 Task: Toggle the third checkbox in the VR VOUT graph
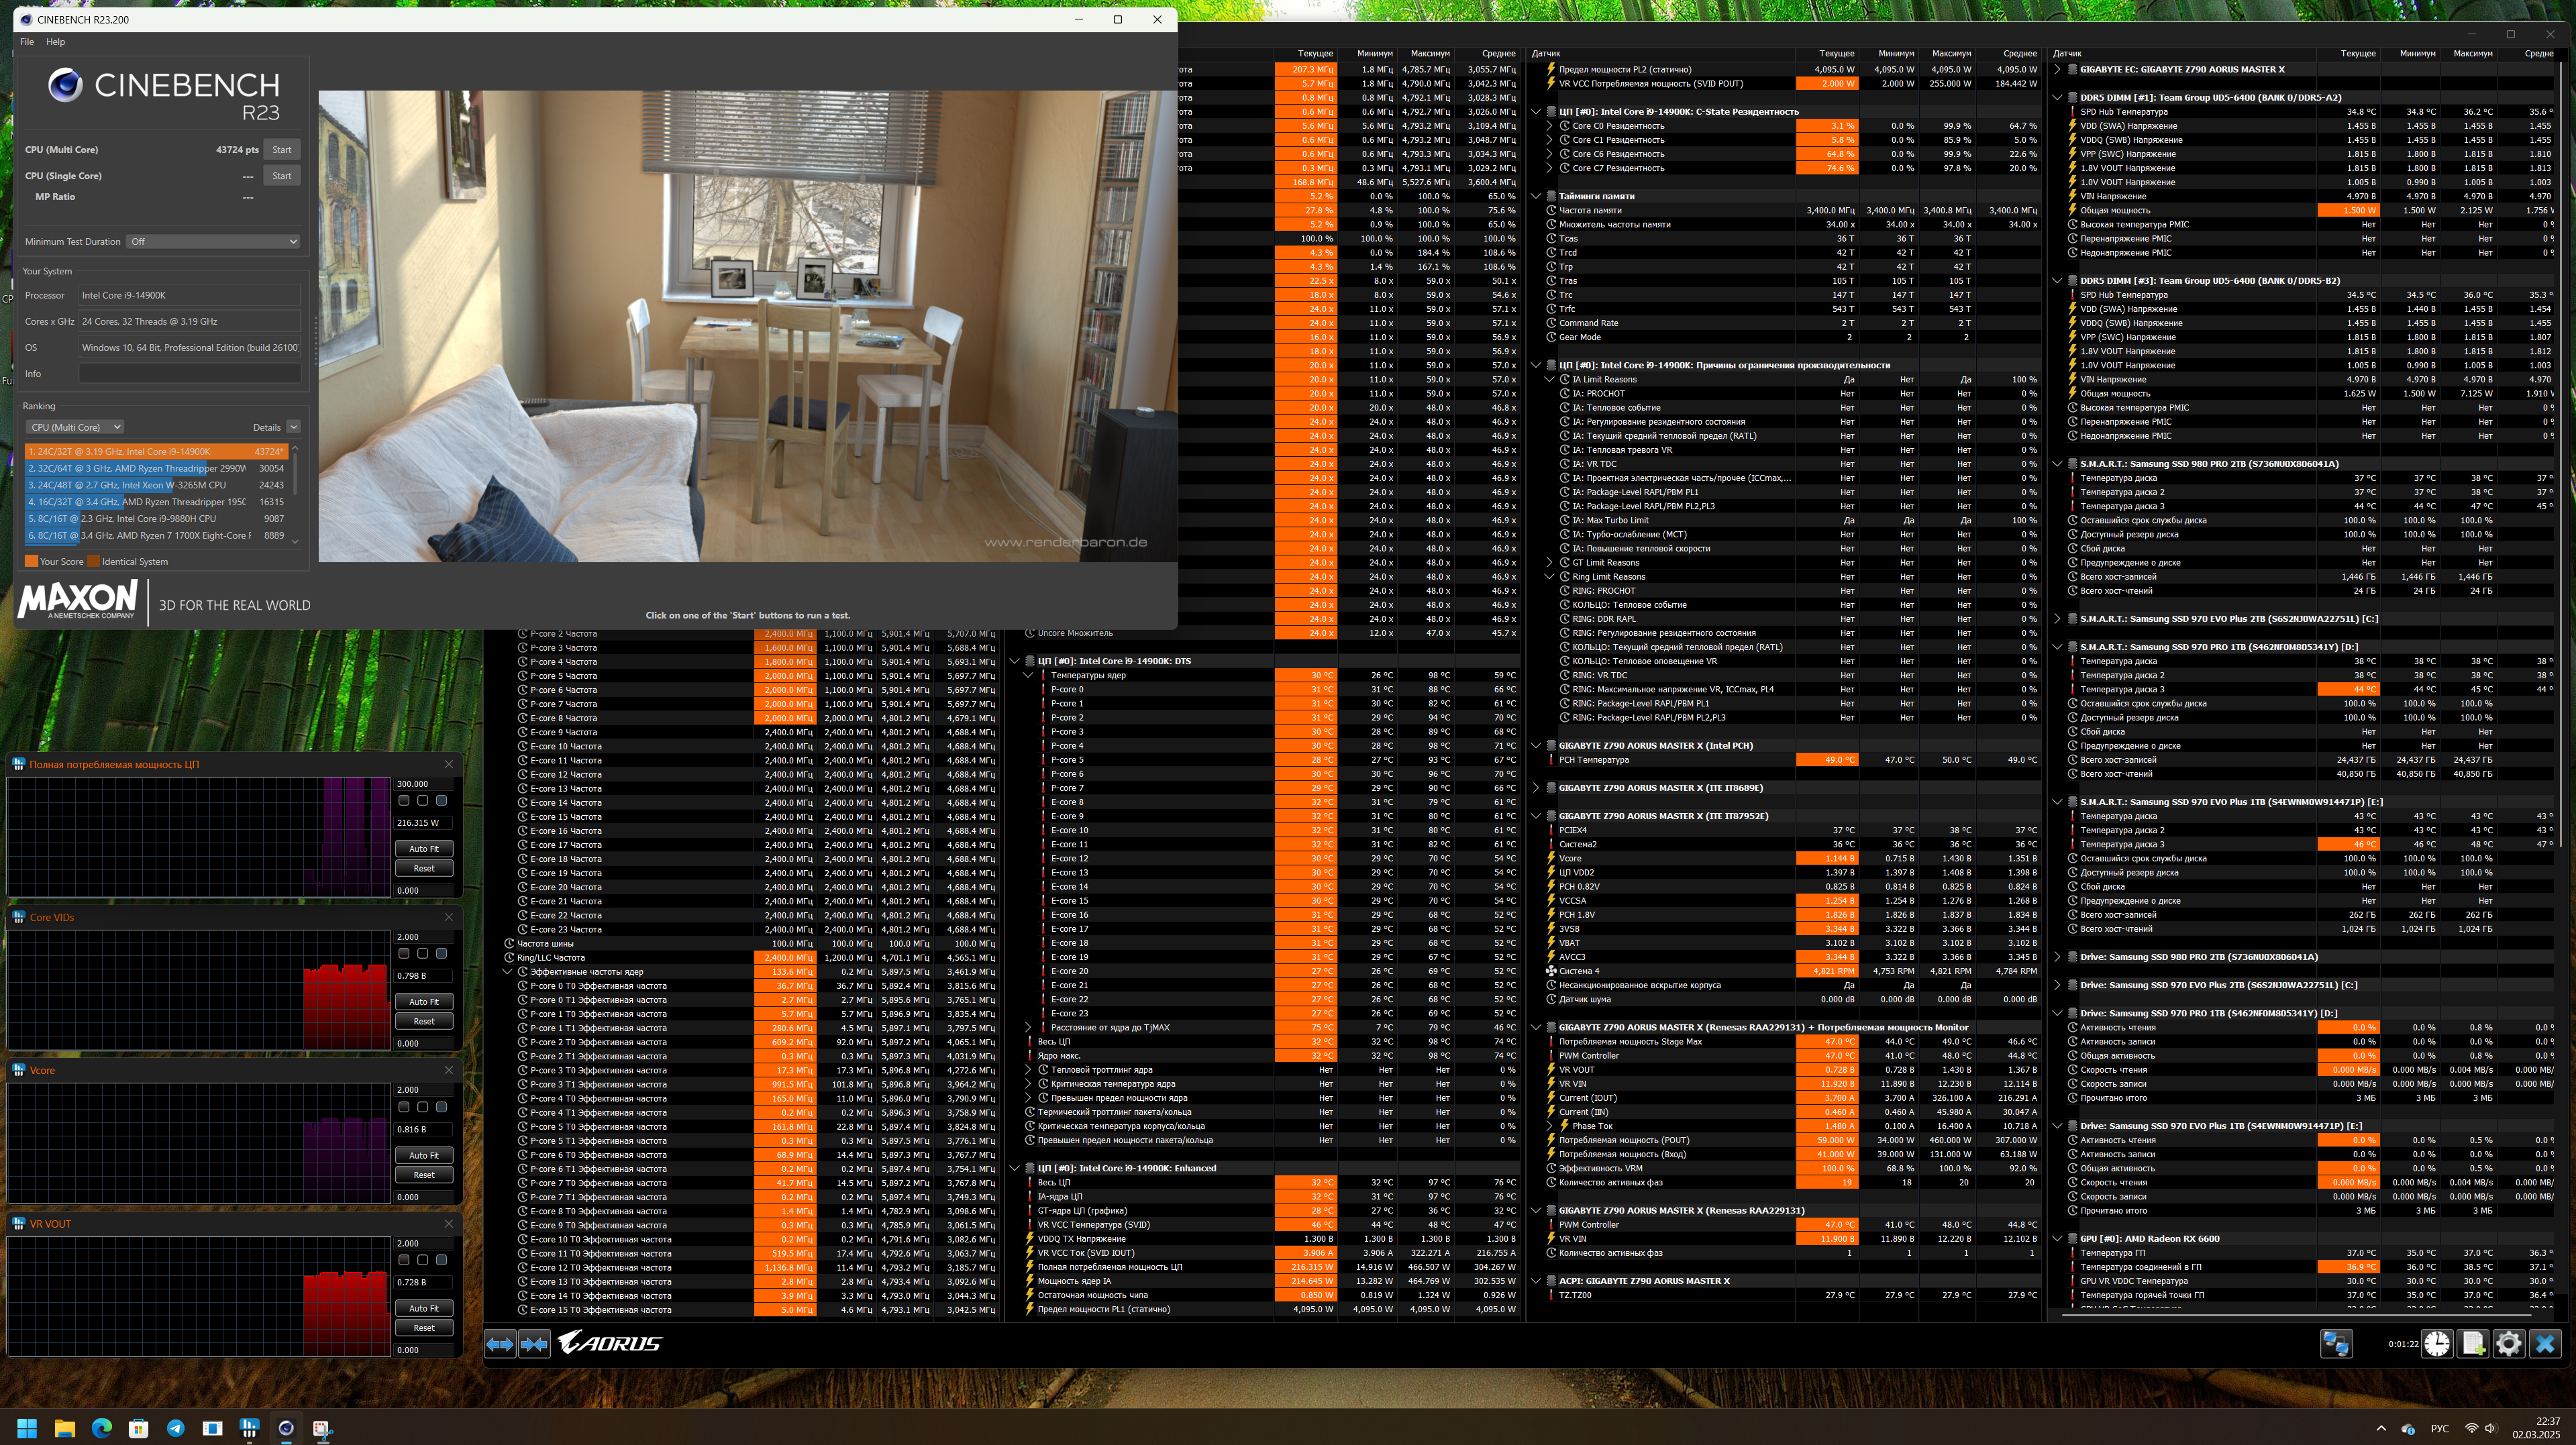(441, 1260)
